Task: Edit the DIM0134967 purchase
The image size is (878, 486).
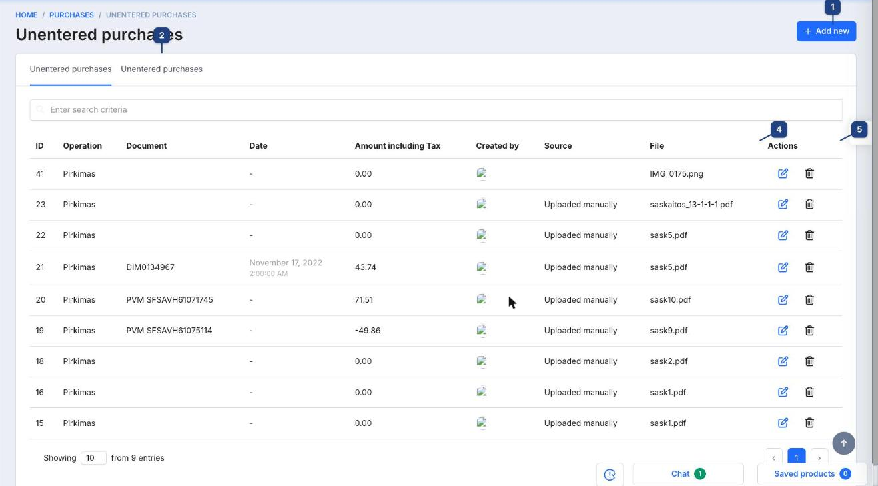Action: click(x=783, y=267)
